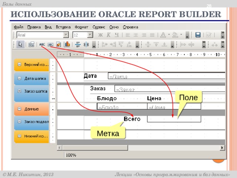Click the Edit Mode icon right of Save
This screenshot has width=237, height=178.
point(208,35)
